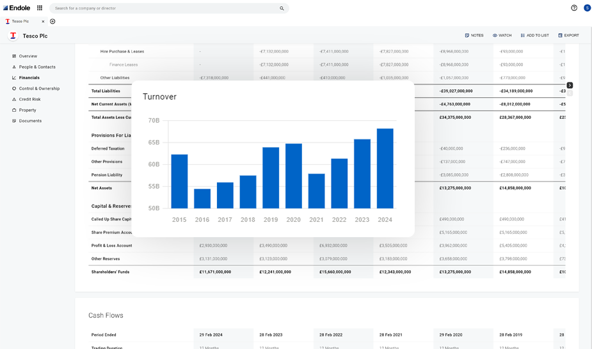Click the Total Liabilities row label
Viewport: 592px width, 349px height.
tap(106, 91)
